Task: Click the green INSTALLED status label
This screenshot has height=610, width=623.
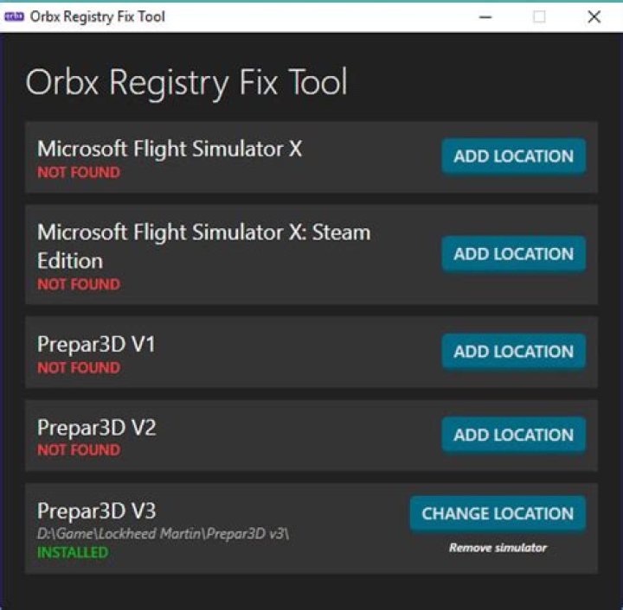Action: (73, 552)
